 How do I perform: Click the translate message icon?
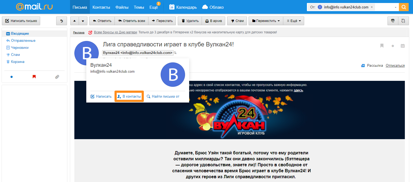(x=403, y=21)
